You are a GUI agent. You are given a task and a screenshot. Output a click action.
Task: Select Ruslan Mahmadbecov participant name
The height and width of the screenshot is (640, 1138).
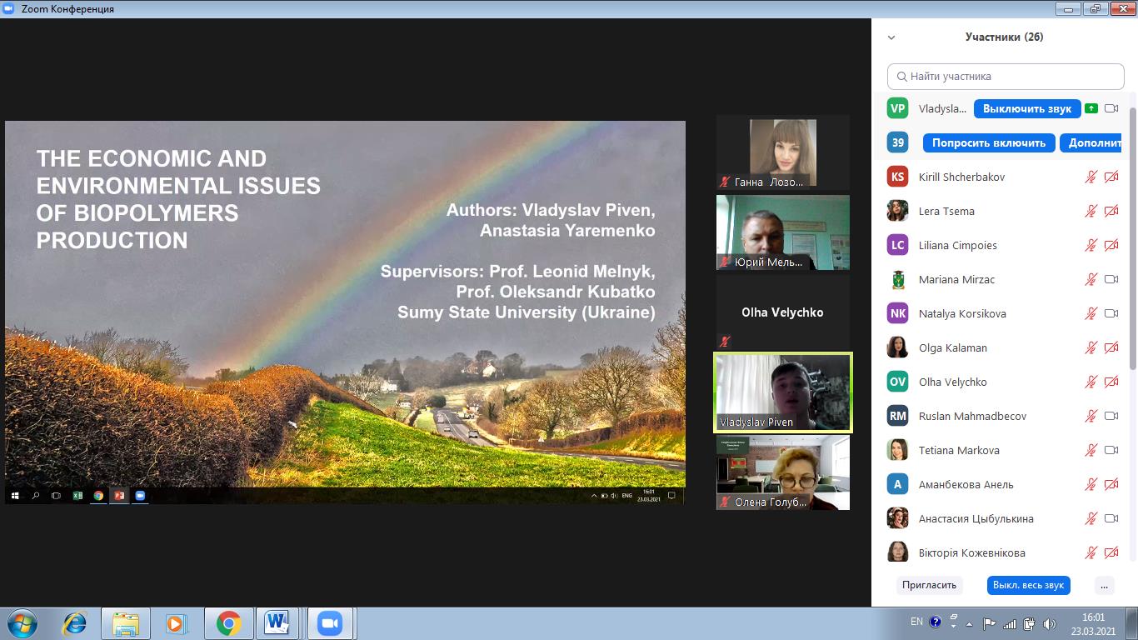point(972,416)
